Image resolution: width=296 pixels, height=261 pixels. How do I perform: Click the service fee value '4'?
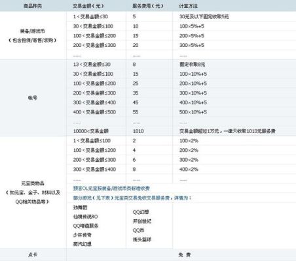(x=134, y=150)
